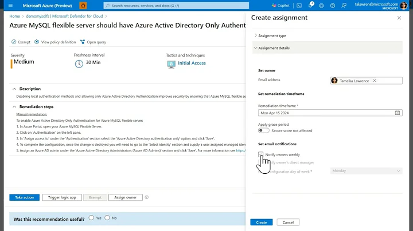Click the Assign owner button
Image resolution: width=413 pixels, height=231 pixels.
[x=126, y=197]
